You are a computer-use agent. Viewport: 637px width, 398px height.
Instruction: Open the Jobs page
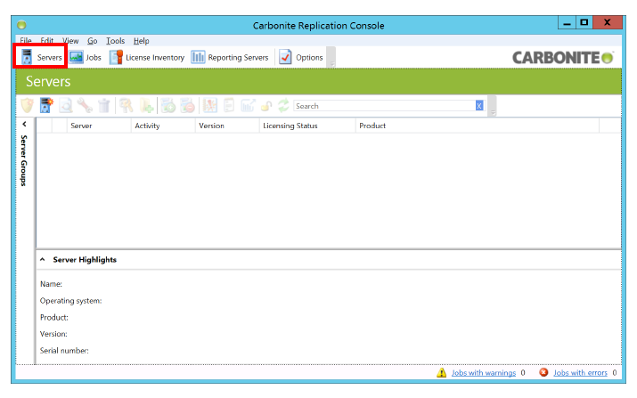[86, 57]
